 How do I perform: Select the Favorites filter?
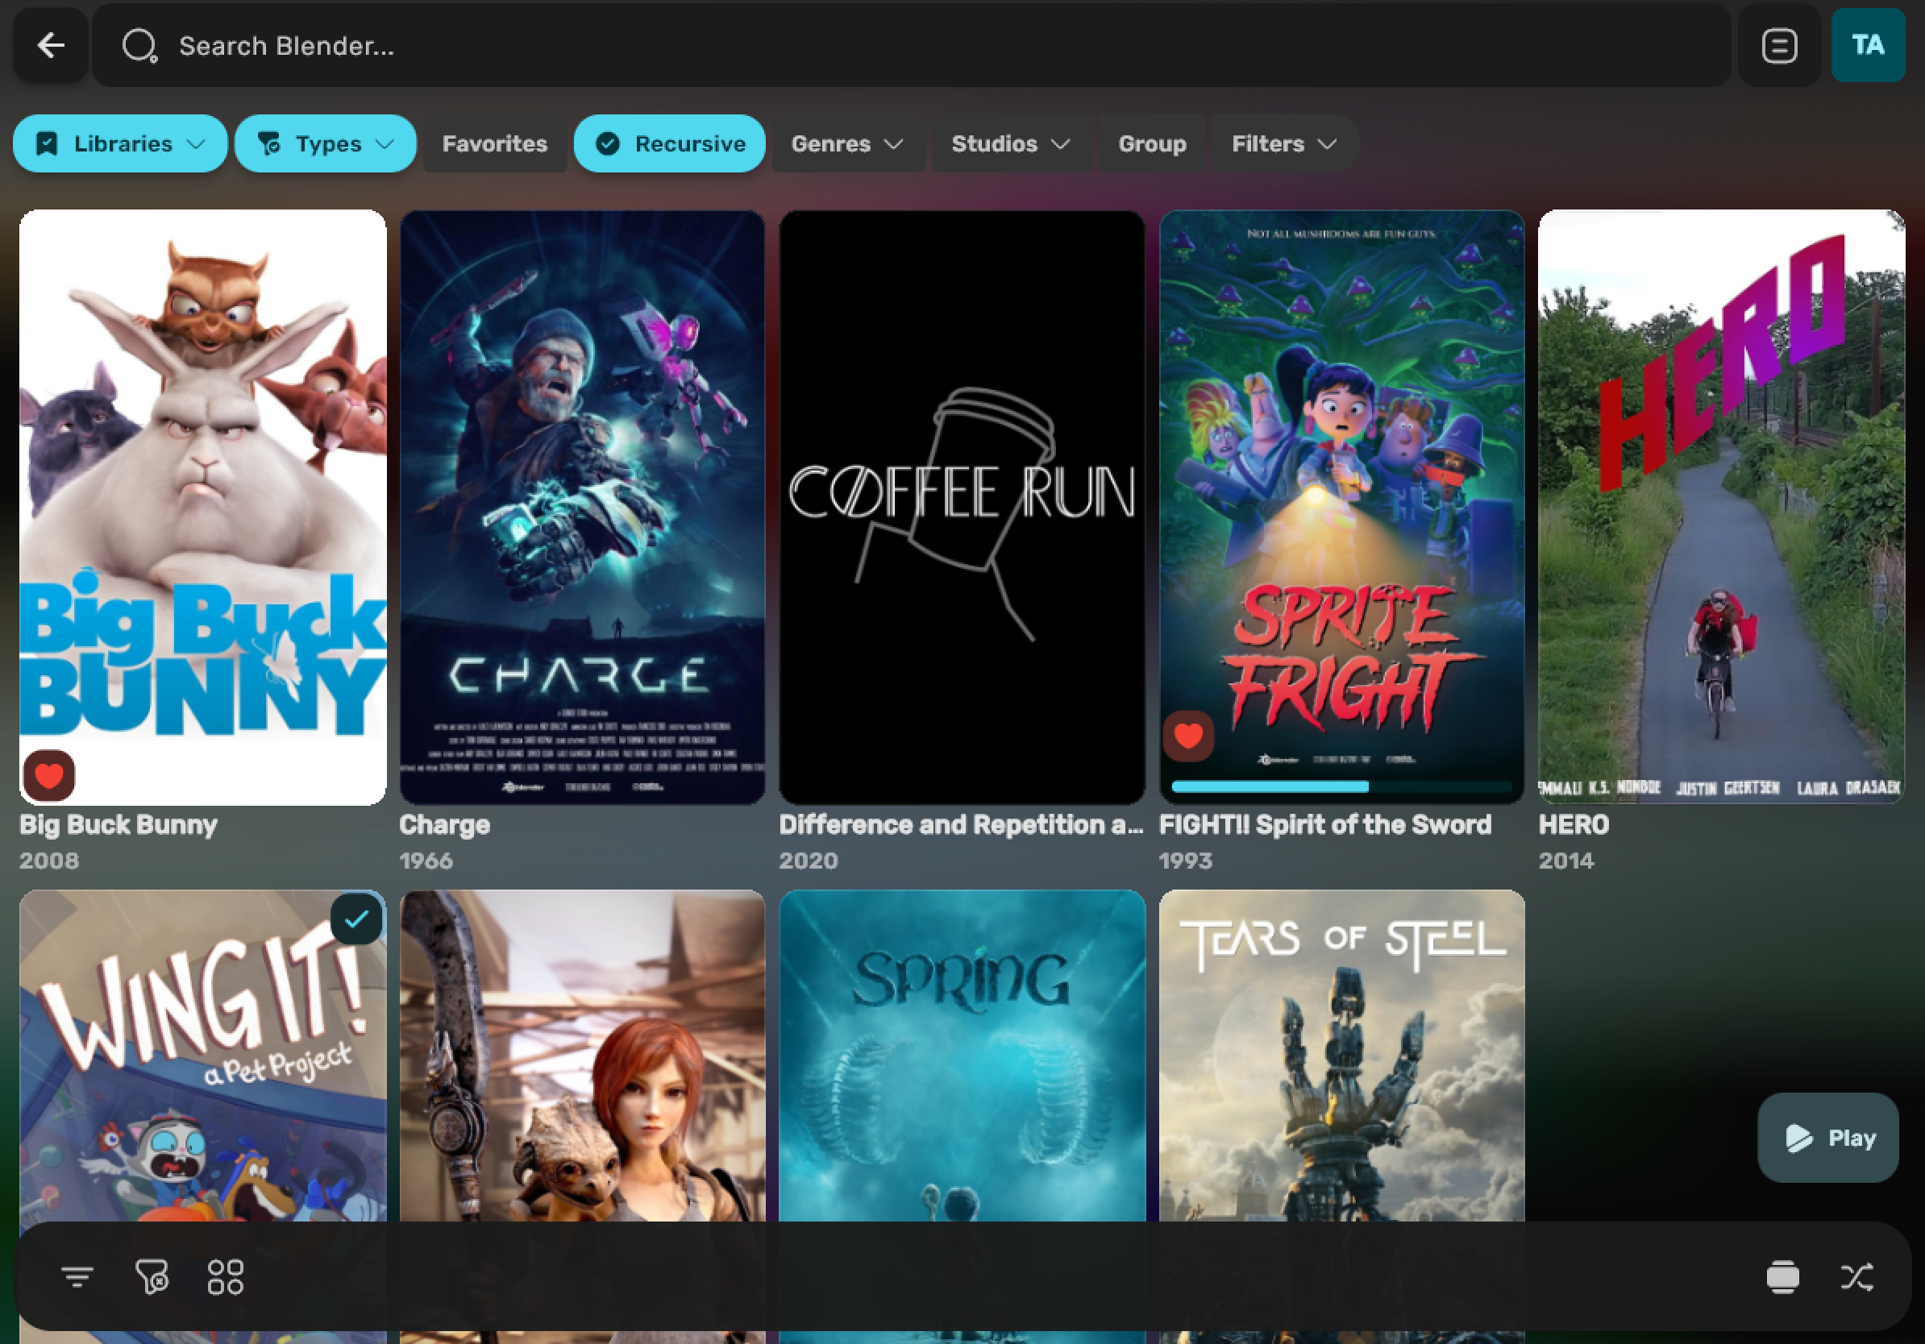[x=495, y=144]
